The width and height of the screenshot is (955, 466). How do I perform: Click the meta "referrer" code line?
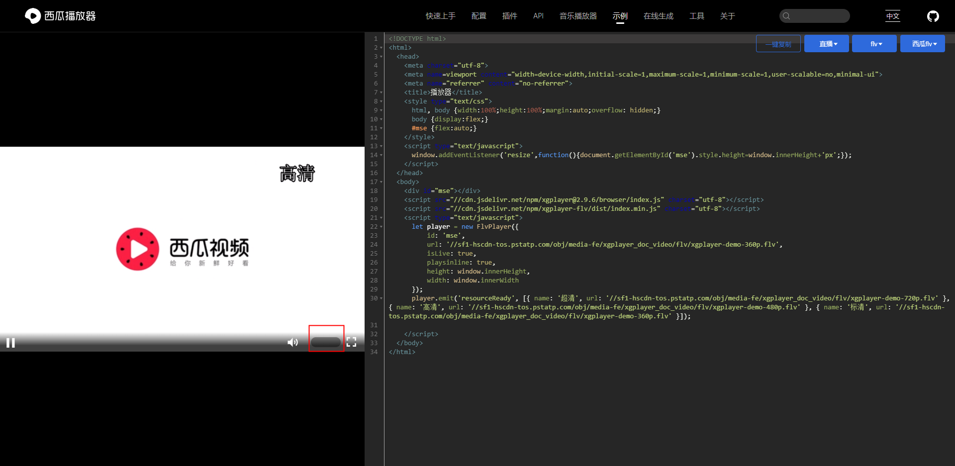point(488,84)
